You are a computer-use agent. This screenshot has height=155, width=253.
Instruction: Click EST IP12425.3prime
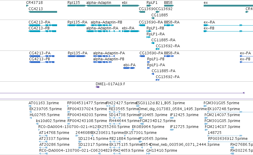click(184, 115)
